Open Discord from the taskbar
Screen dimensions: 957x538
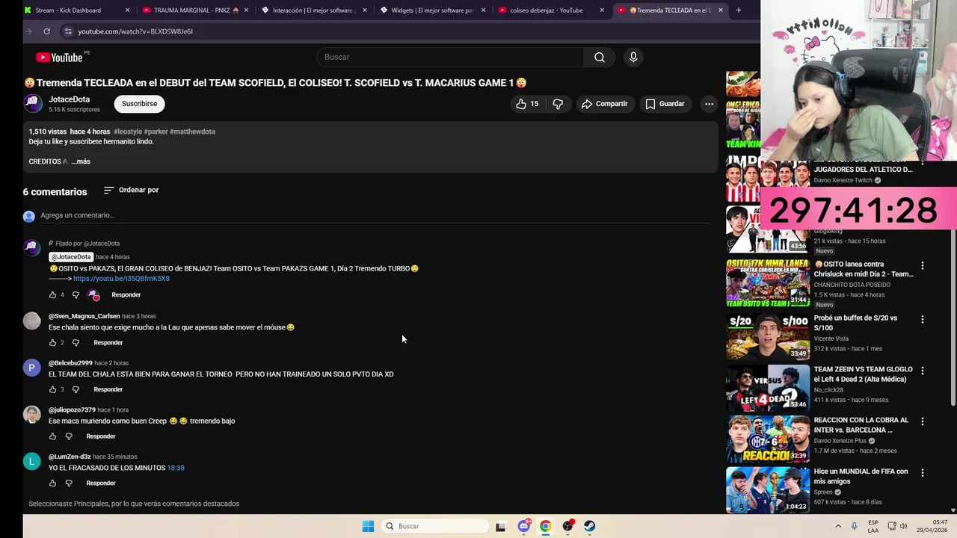point(523,526)
